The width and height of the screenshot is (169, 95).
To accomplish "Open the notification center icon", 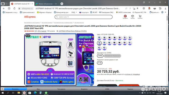I will [166, 93].
